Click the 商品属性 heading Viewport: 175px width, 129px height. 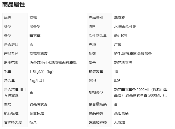13,5
